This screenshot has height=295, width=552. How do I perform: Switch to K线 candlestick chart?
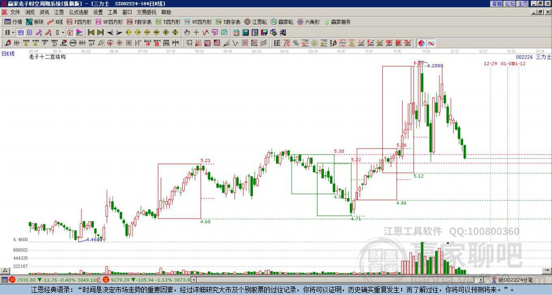55,22
